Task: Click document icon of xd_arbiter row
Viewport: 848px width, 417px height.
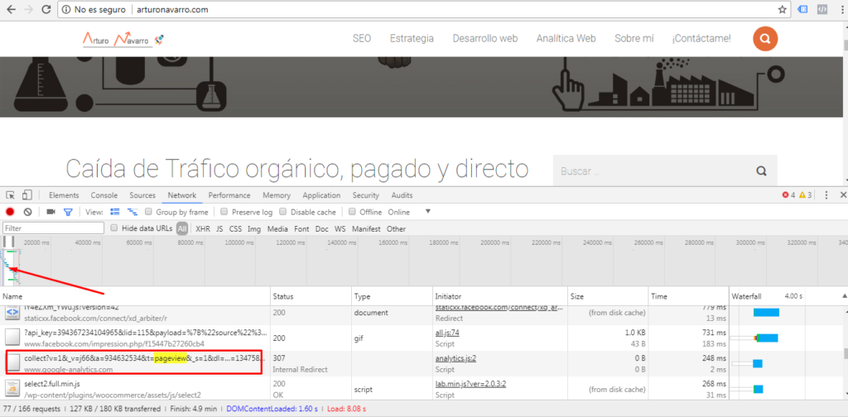Action: (x=12, y=314)
